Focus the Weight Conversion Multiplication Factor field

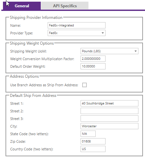pyautogui.click(x=93, y=59)
